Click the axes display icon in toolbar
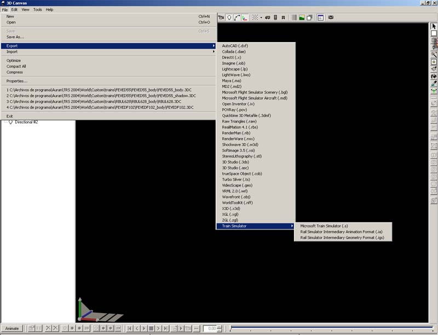Viewport: 438px width, 335px height. tap(244, 17)
